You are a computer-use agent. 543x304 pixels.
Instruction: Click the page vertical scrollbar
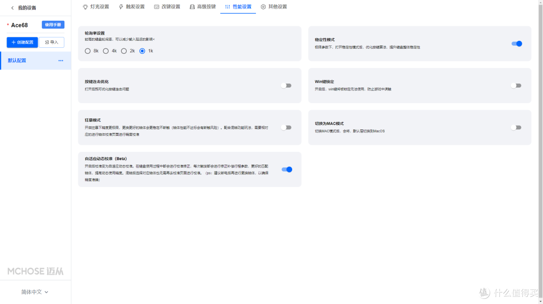pyautogui.click(x=540, y=152)
